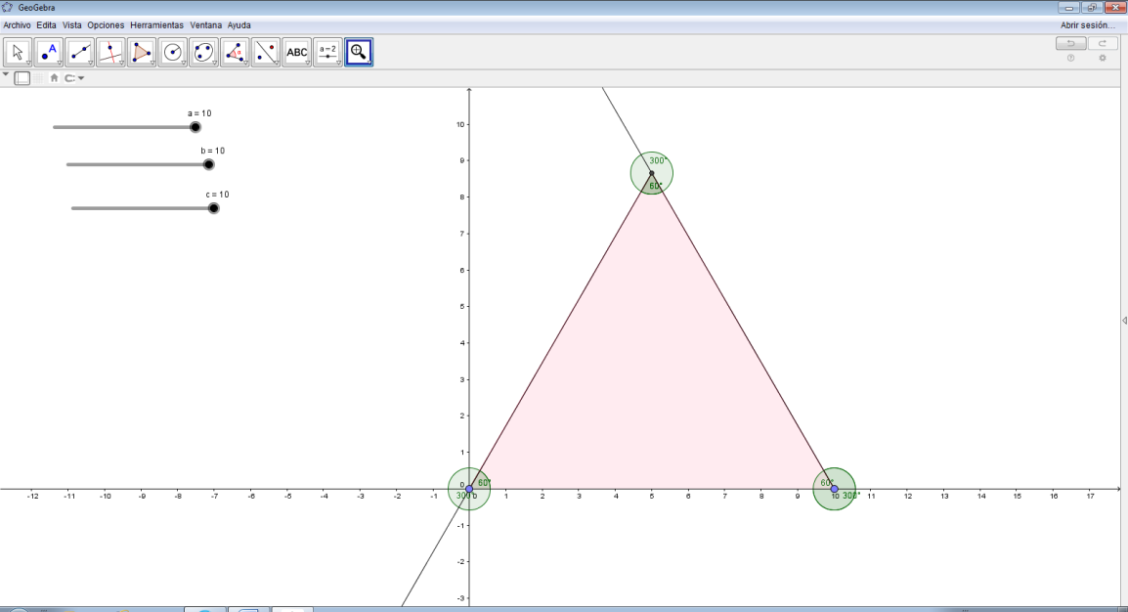1128x612 pixels.
Task: Open the Herramientas menu
Action: coord(156,25)
